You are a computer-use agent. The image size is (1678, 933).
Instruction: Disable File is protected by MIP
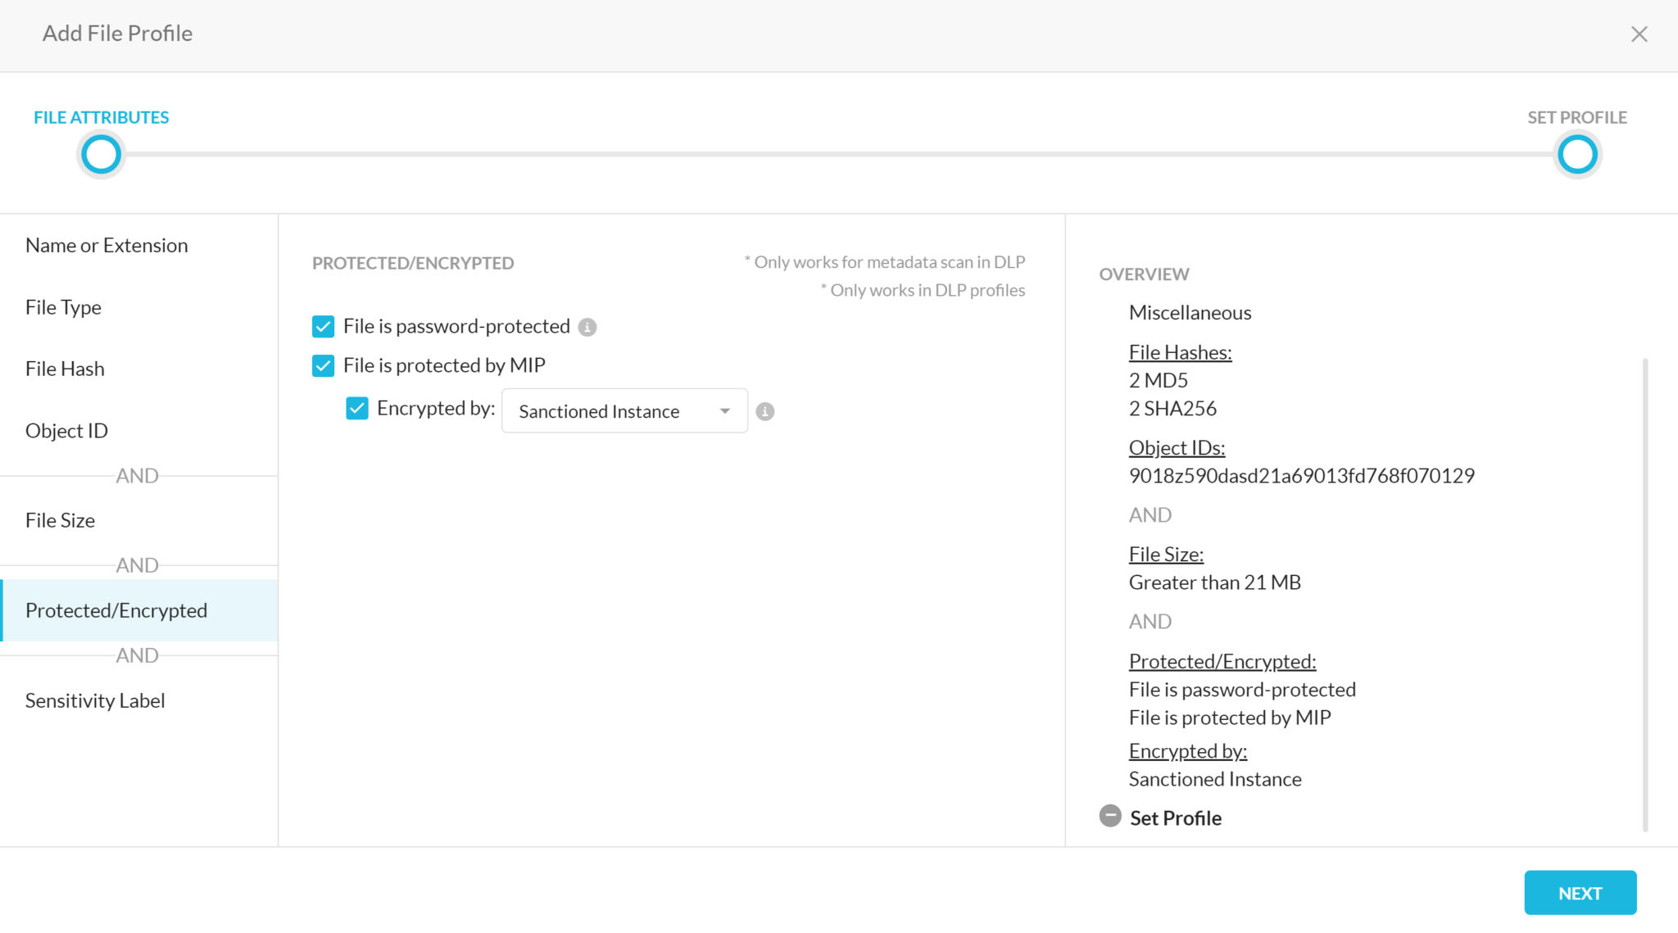click(x=323, y=365)
